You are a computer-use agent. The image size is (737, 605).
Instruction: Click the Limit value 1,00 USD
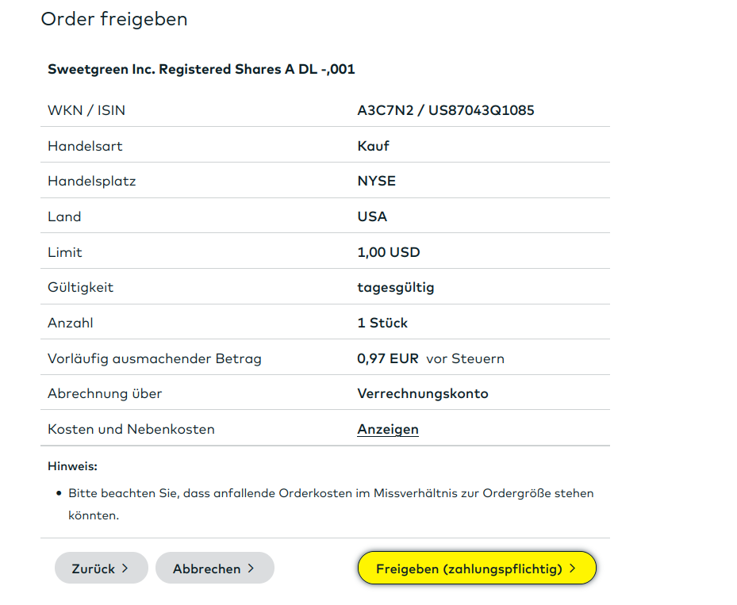(388, 252)
